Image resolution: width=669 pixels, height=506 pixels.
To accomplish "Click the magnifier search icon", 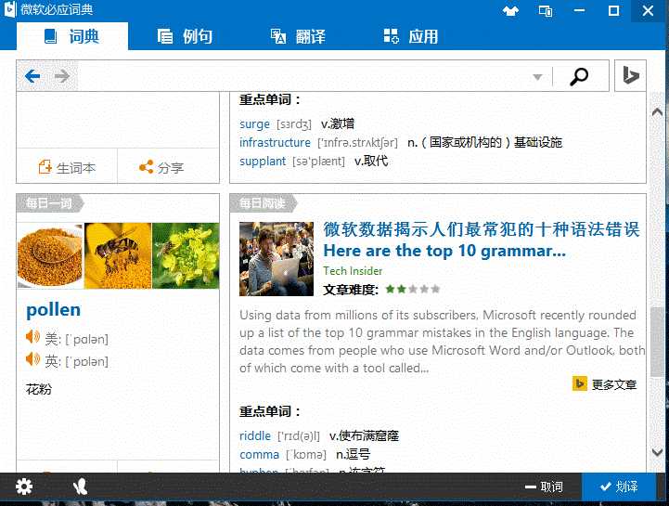I will [x=579, y=76].
